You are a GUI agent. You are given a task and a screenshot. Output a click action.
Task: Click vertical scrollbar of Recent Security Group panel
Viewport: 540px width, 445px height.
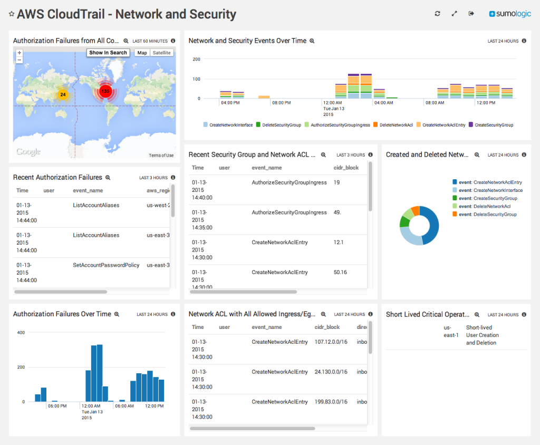(x=370, y=186)
